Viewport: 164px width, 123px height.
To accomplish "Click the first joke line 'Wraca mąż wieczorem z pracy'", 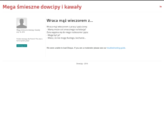I will [x=67, y=27].
